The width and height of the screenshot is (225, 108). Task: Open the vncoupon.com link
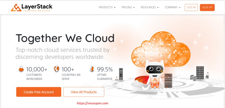coord(92,103)
